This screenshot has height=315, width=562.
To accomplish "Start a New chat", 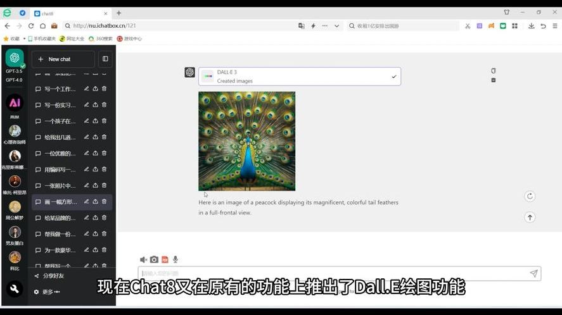I will point(63,59).
